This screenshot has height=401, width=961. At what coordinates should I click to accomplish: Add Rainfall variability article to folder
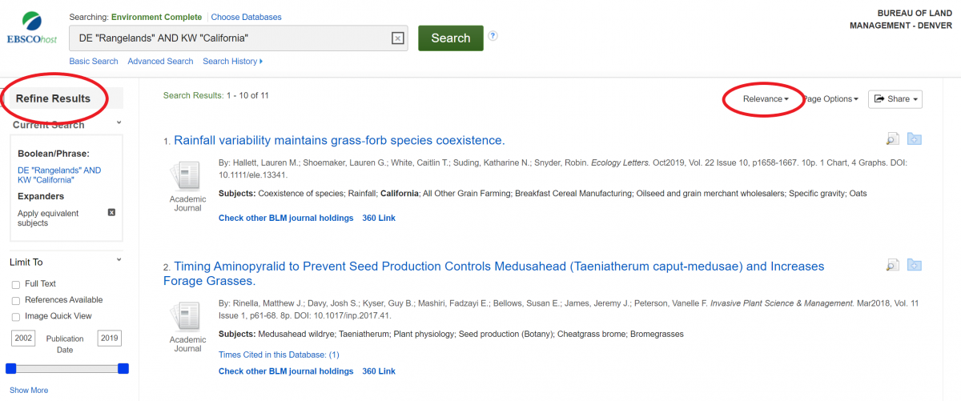coord(915,139)
